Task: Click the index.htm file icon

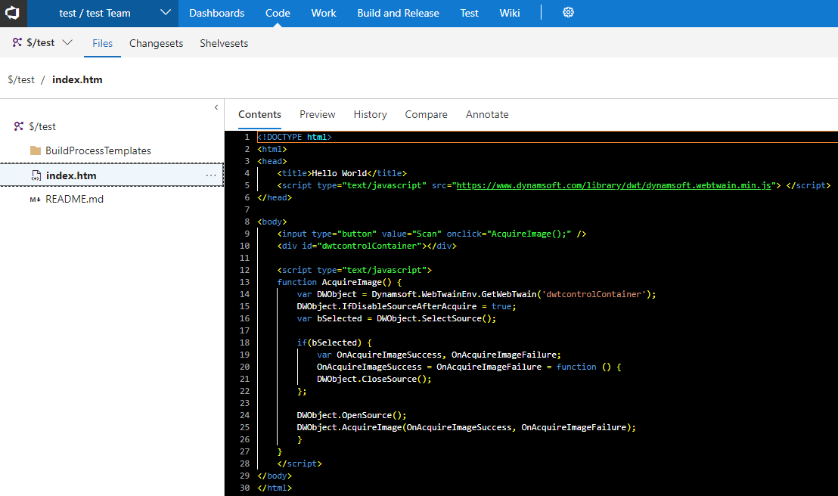Action: tap(36, 175)
